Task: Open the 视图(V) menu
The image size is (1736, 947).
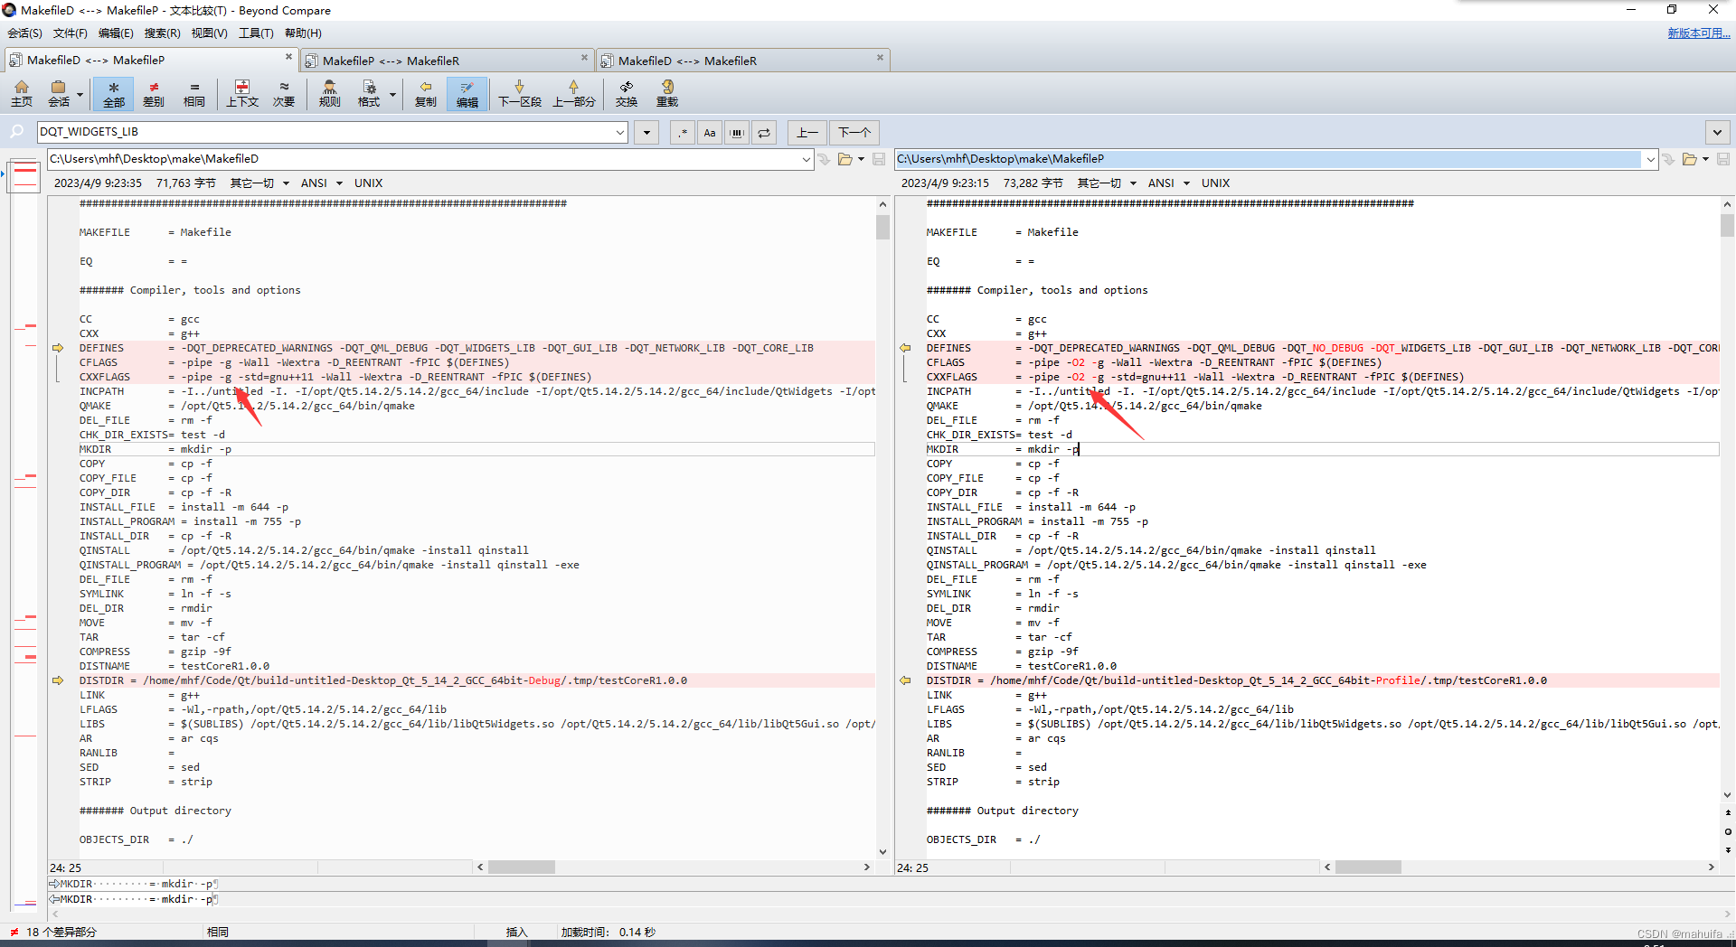Action: click(x=209, y=33)
